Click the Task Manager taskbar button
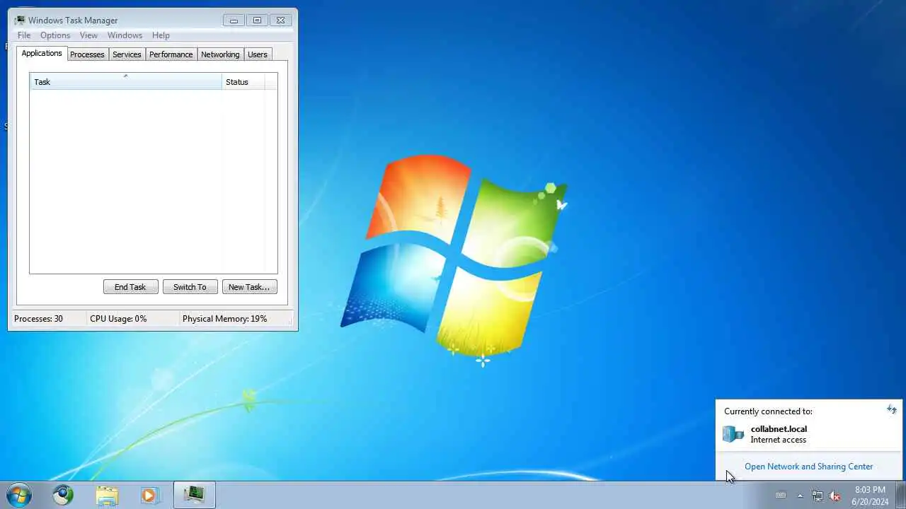906x509 pixels. (194, 495)
